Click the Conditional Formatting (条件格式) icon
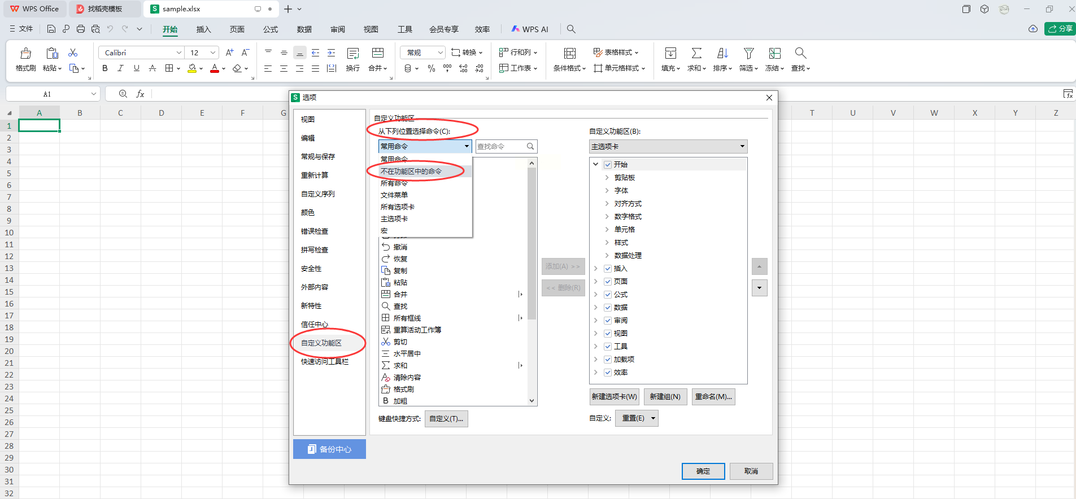The height and width of the screenshot is (499, 1076). (x=569, y=54)
